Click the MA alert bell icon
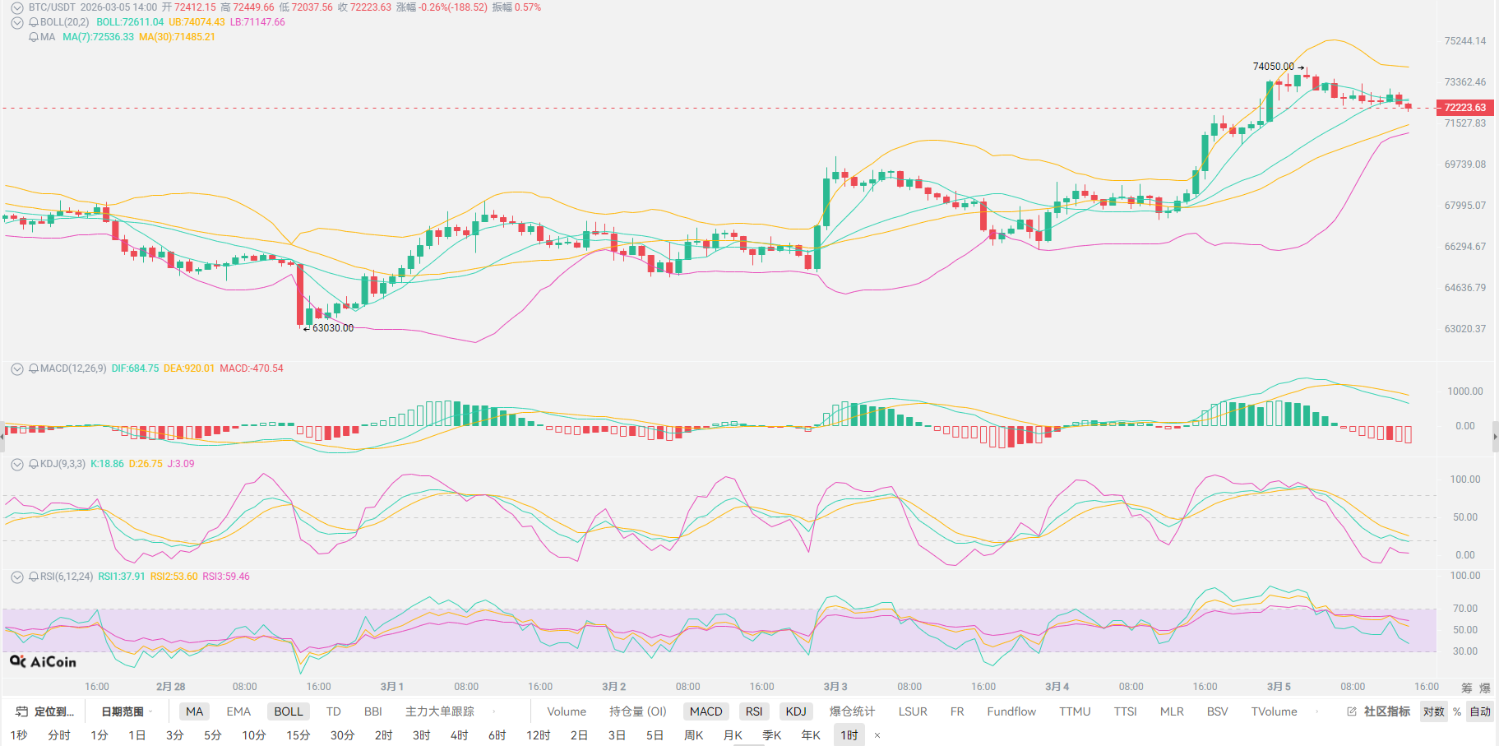 (34, 37)
